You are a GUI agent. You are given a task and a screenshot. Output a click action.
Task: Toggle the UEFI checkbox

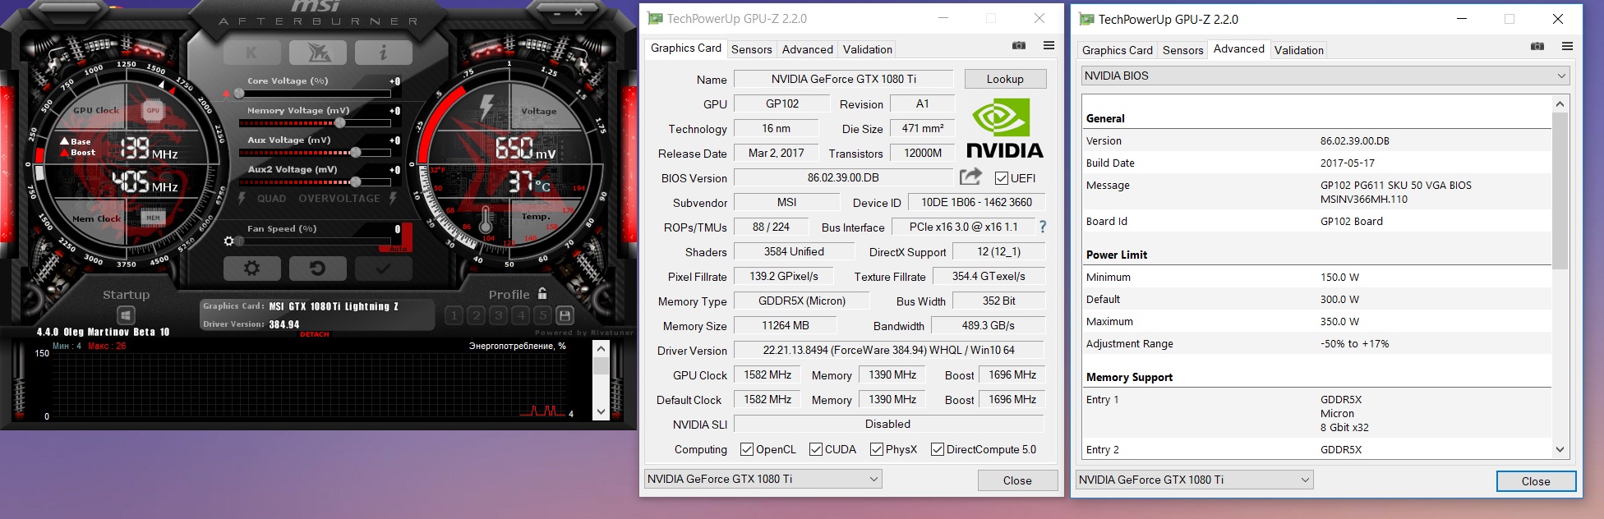pos(1001,178)
